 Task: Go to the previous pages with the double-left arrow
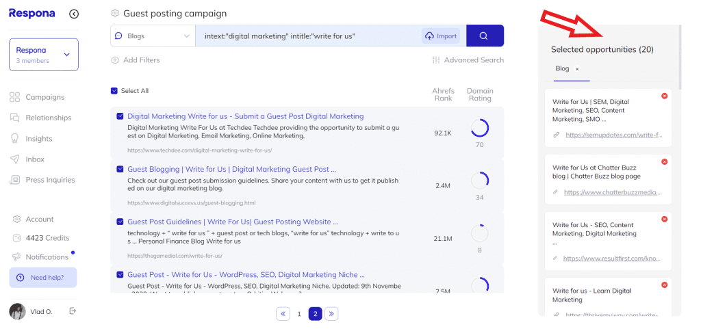tap(283, 314)
